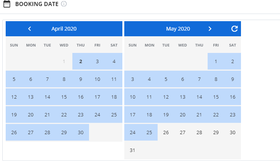Image resolution: width=280 pixels, height=161 pixels.
Task: Pick April 24 Friday date
Action: pyautogui.click(x=97, y=115)
